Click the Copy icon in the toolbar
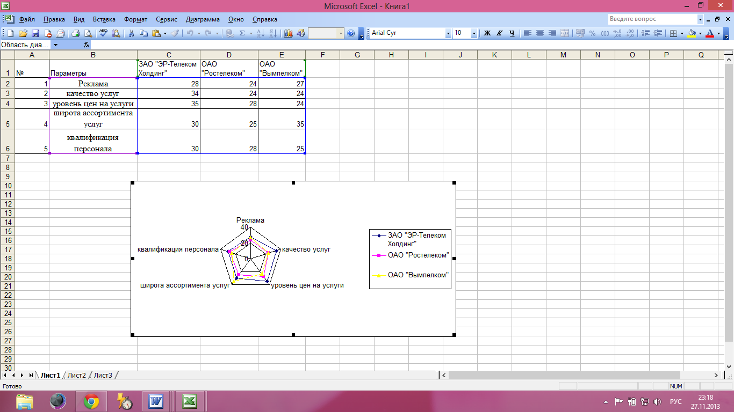This screenshot has height=412, width=734. point(143,33)
